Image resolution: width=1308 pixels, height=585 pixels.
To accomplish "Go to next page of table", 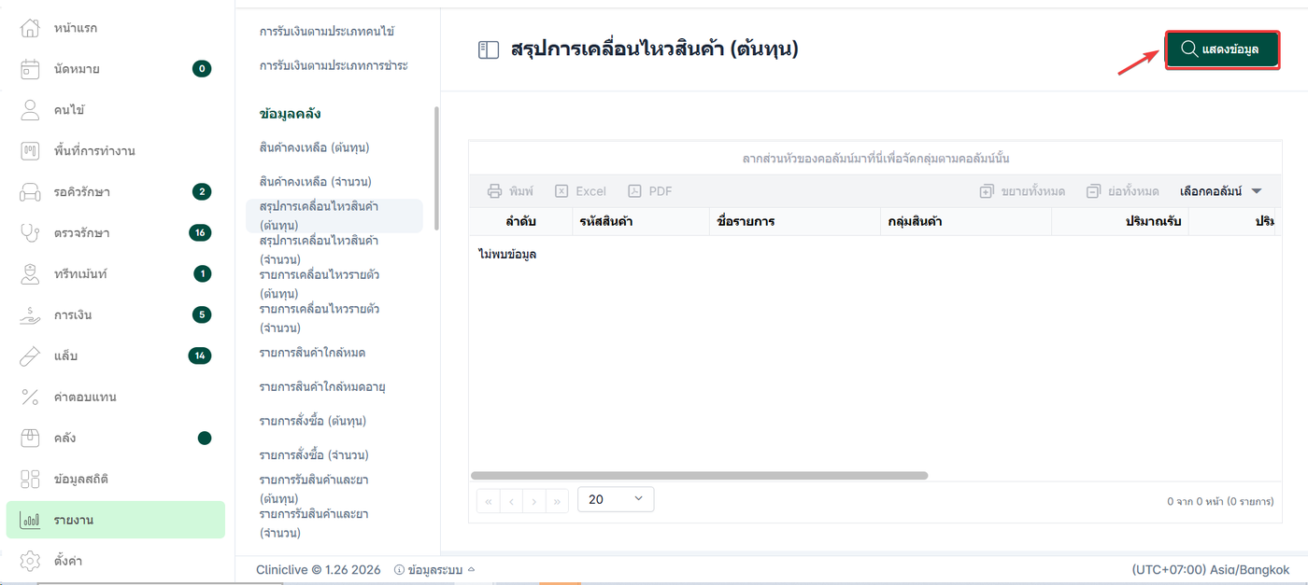I will point(533,501).
